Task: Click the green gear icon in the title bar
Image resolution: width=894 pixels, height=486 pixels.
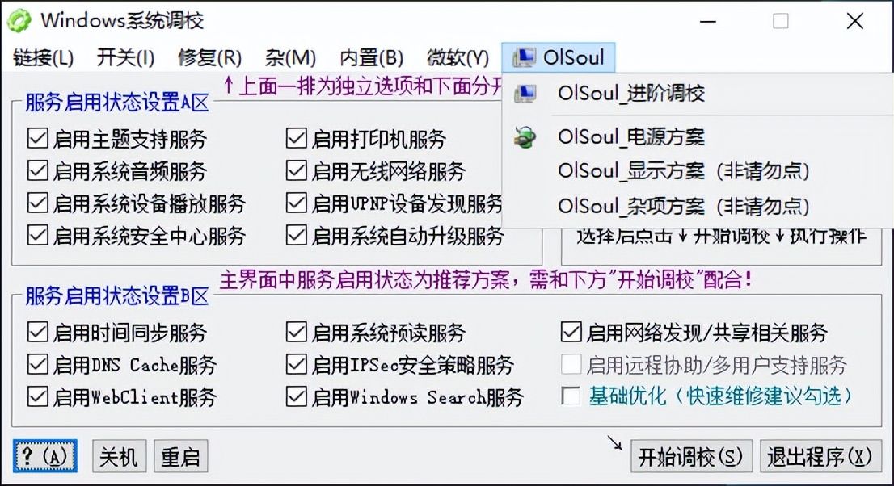Action: click(x=20, y=20)
